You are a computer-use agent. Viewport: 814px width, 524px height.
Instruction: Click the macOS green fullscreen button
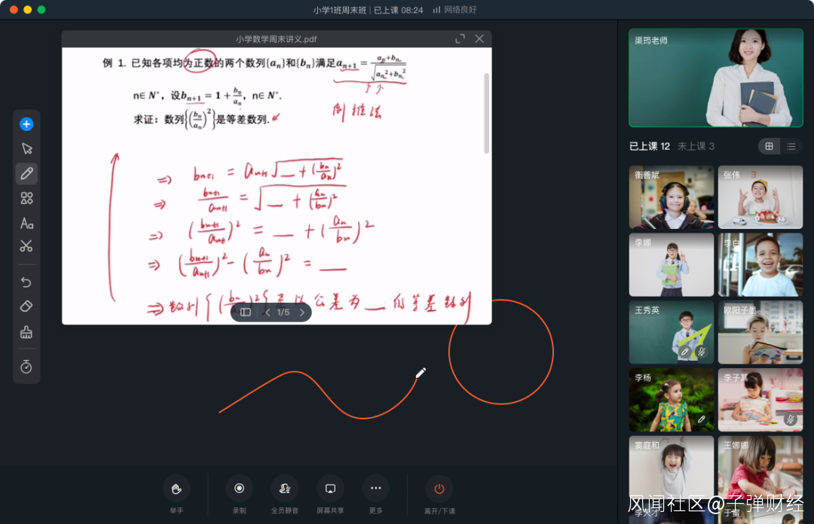point(41,9)
